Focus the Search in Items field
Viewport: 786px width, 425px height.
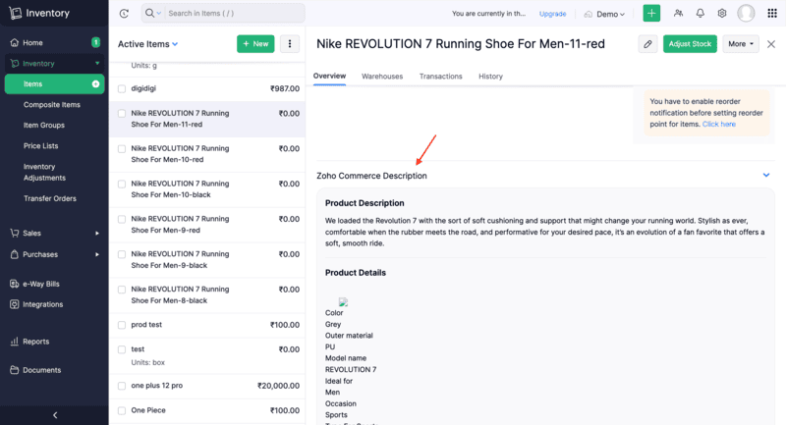tap(233, 14)
